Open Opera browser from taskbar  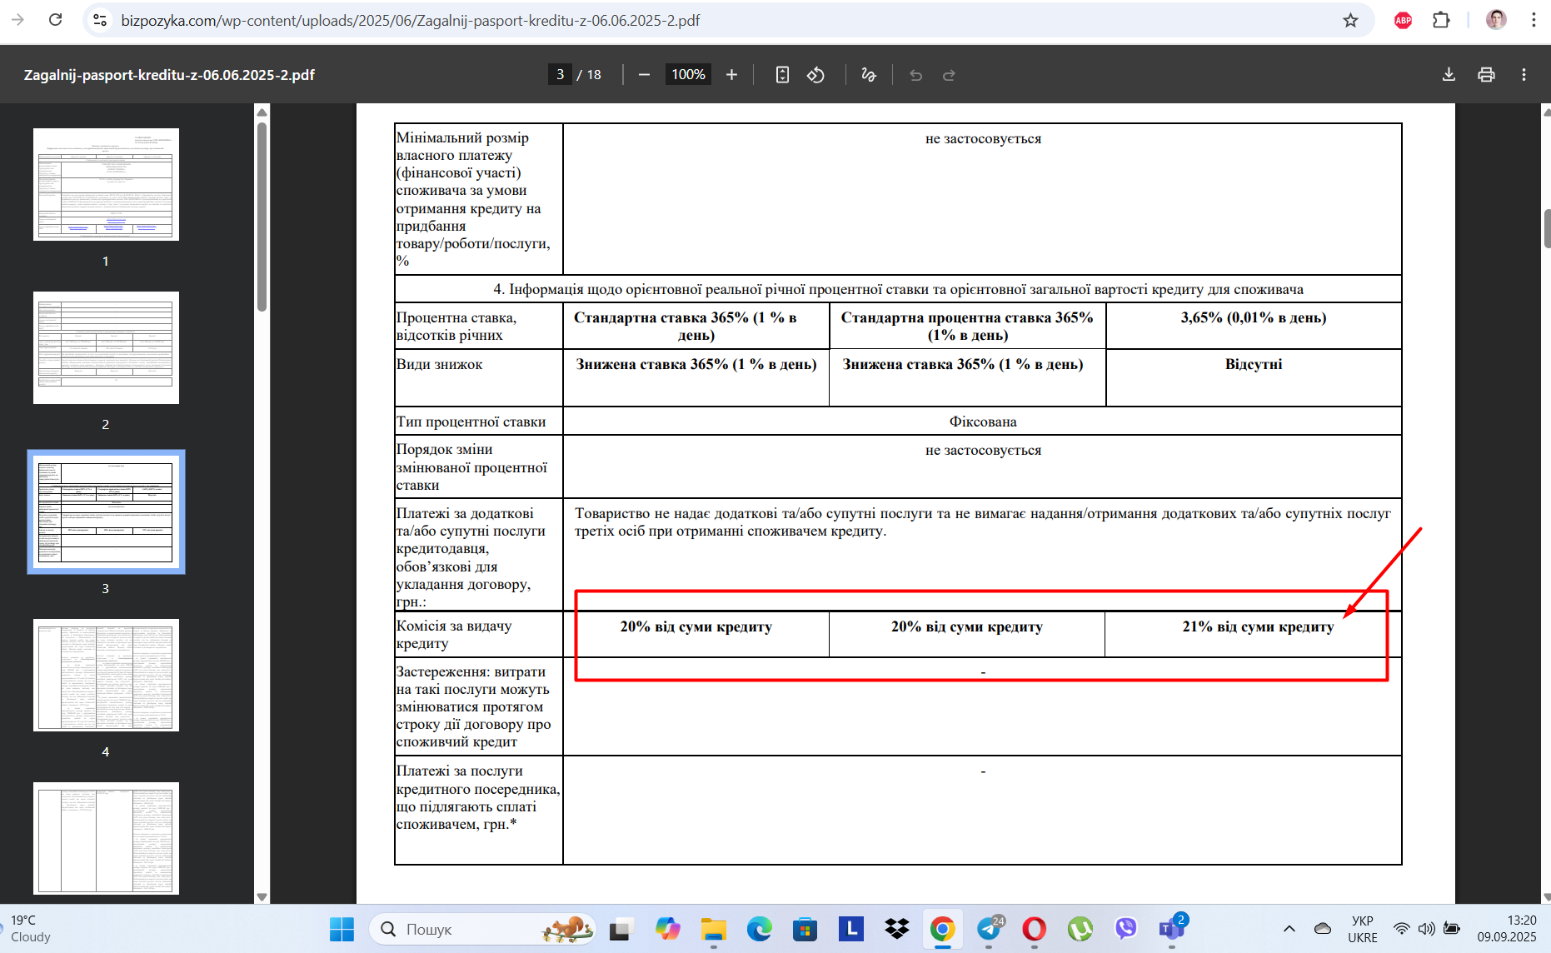point(1035,929)
